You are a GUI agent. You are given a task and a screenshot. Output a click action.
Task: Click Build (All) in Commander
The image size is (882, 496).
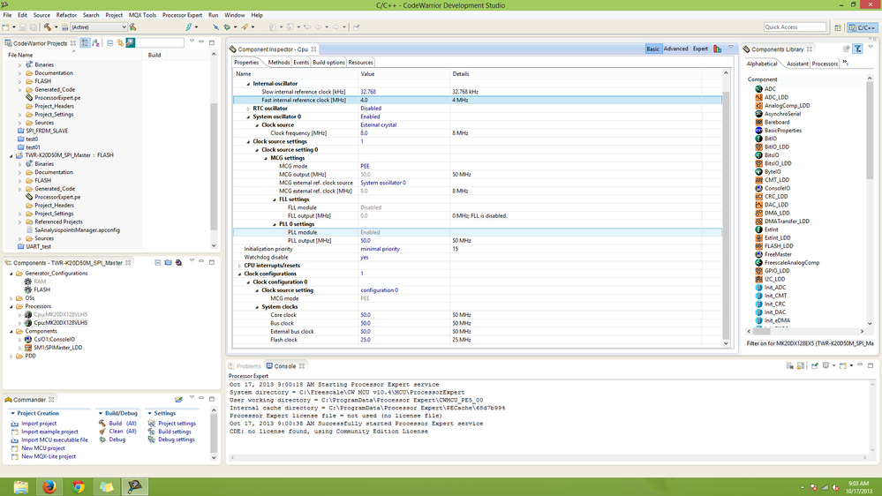(123, 424)
